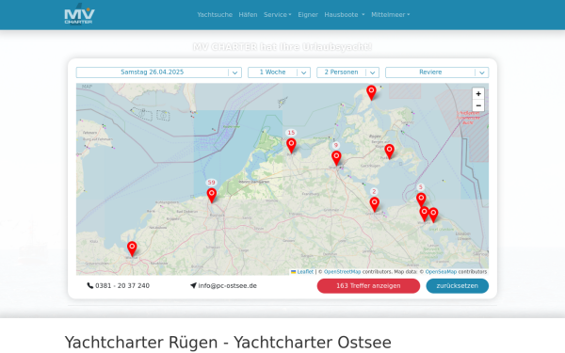Click the send-arrow icon beside the email

pos(193,285)
